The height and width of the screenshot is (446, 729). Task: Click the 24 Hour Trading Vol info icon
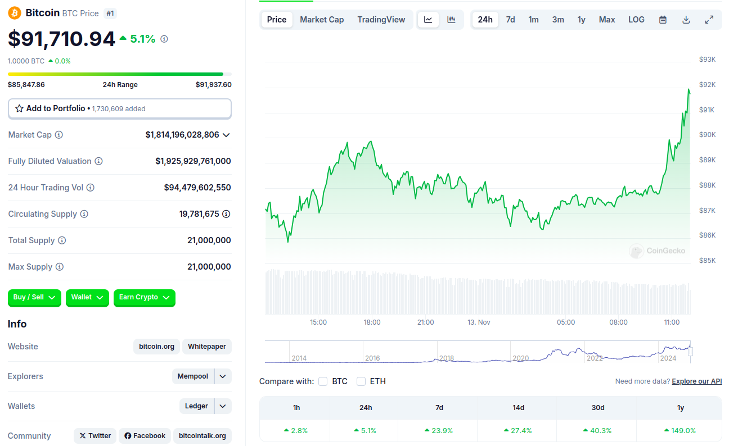[90, 188]
